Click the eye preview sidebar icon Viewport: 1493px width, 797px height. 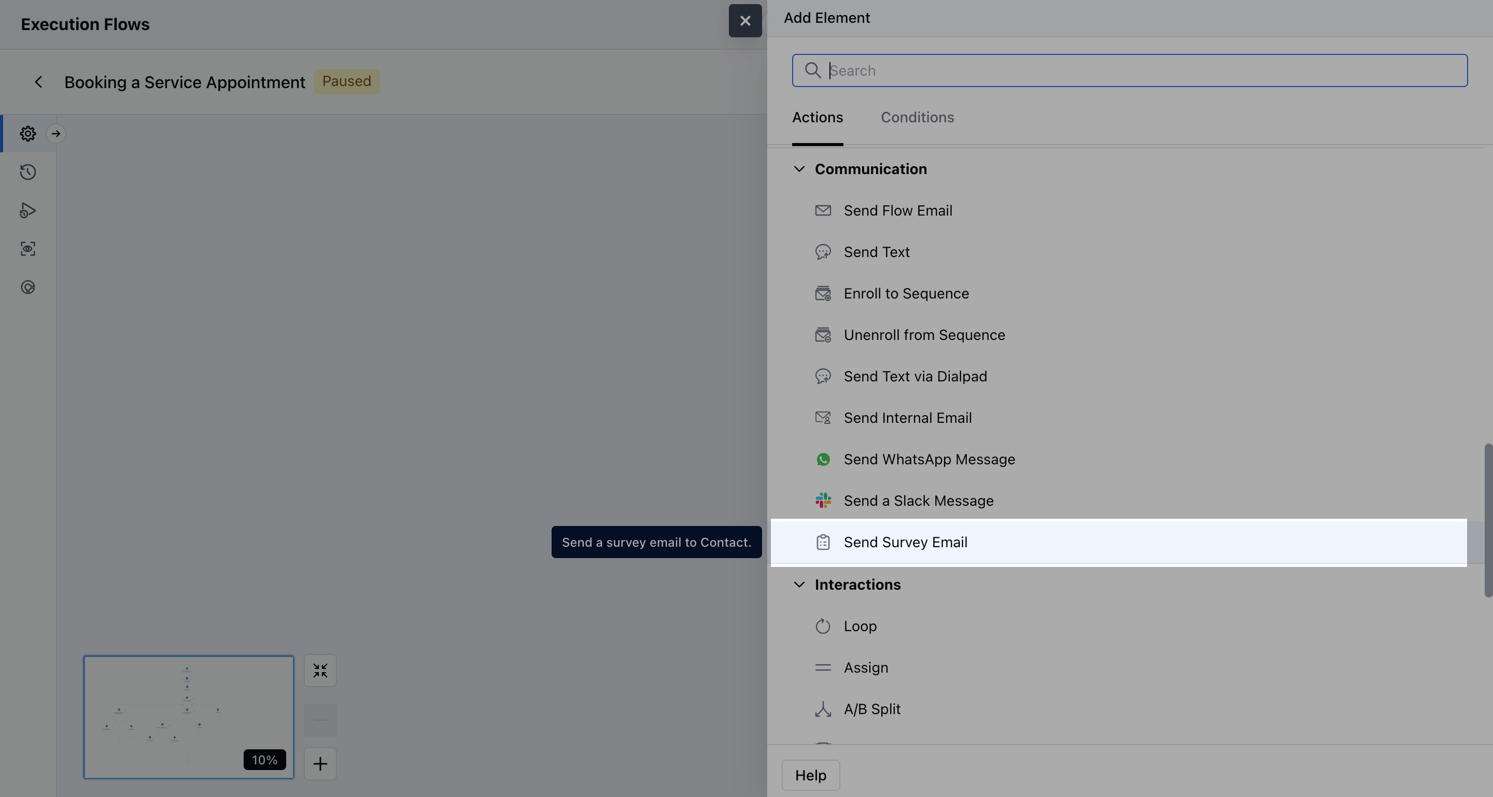tap(28, 249)
